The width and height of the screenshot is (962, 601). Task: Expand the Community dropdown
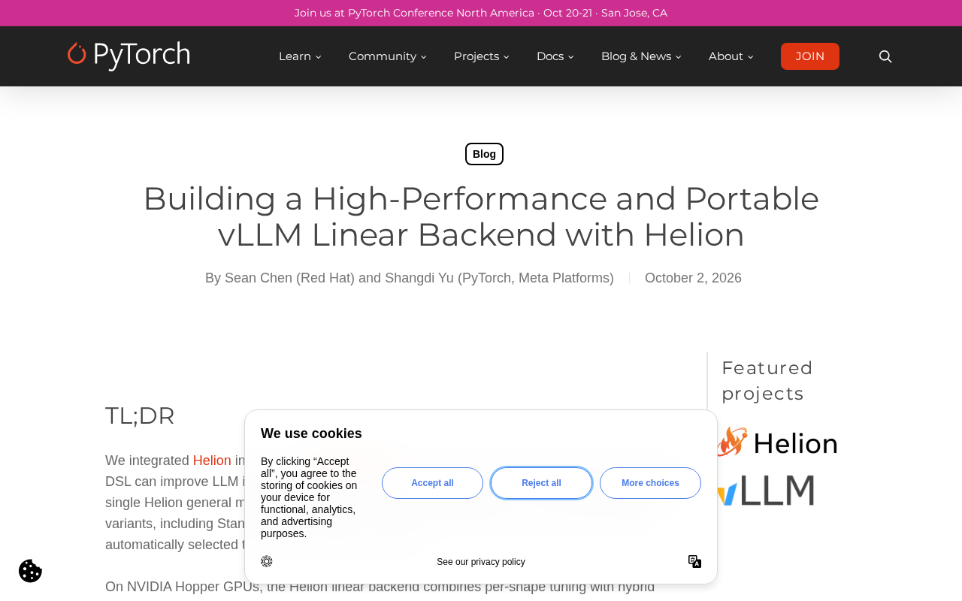tap(387, 56)
